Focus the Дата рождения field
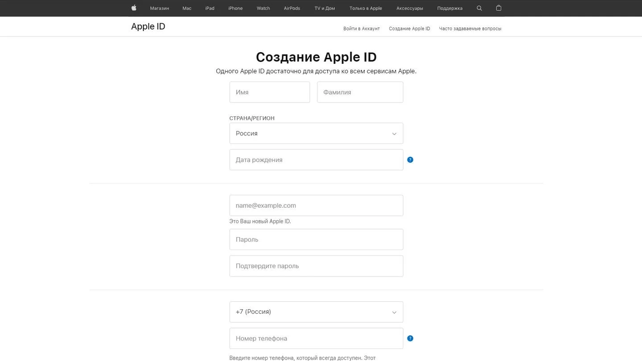642x361 pixels. pos(316,160)
